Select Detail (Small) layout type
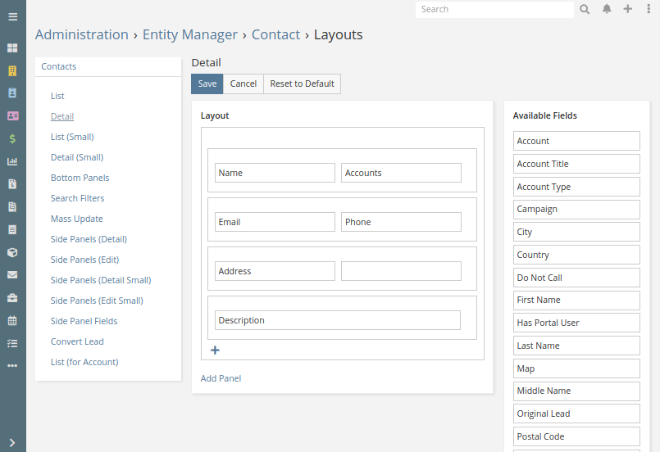 point(77,157)
